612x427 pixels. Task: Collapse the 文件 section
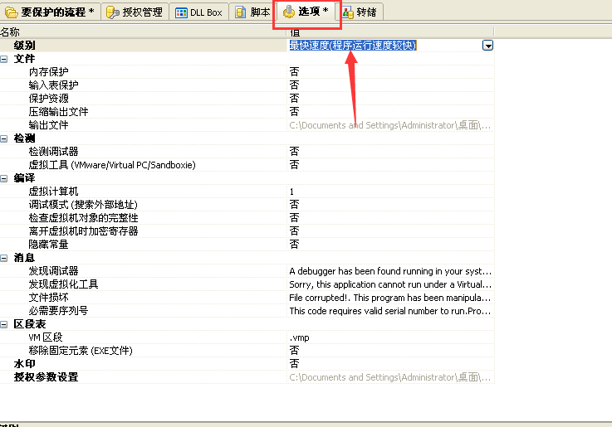click(4, 59)
